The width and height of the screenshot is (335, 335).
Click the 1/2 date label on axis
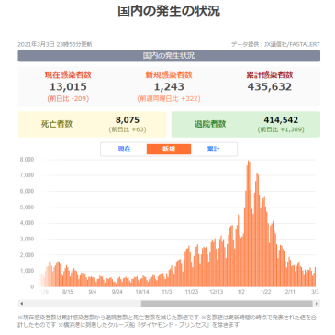pos(241,292)
